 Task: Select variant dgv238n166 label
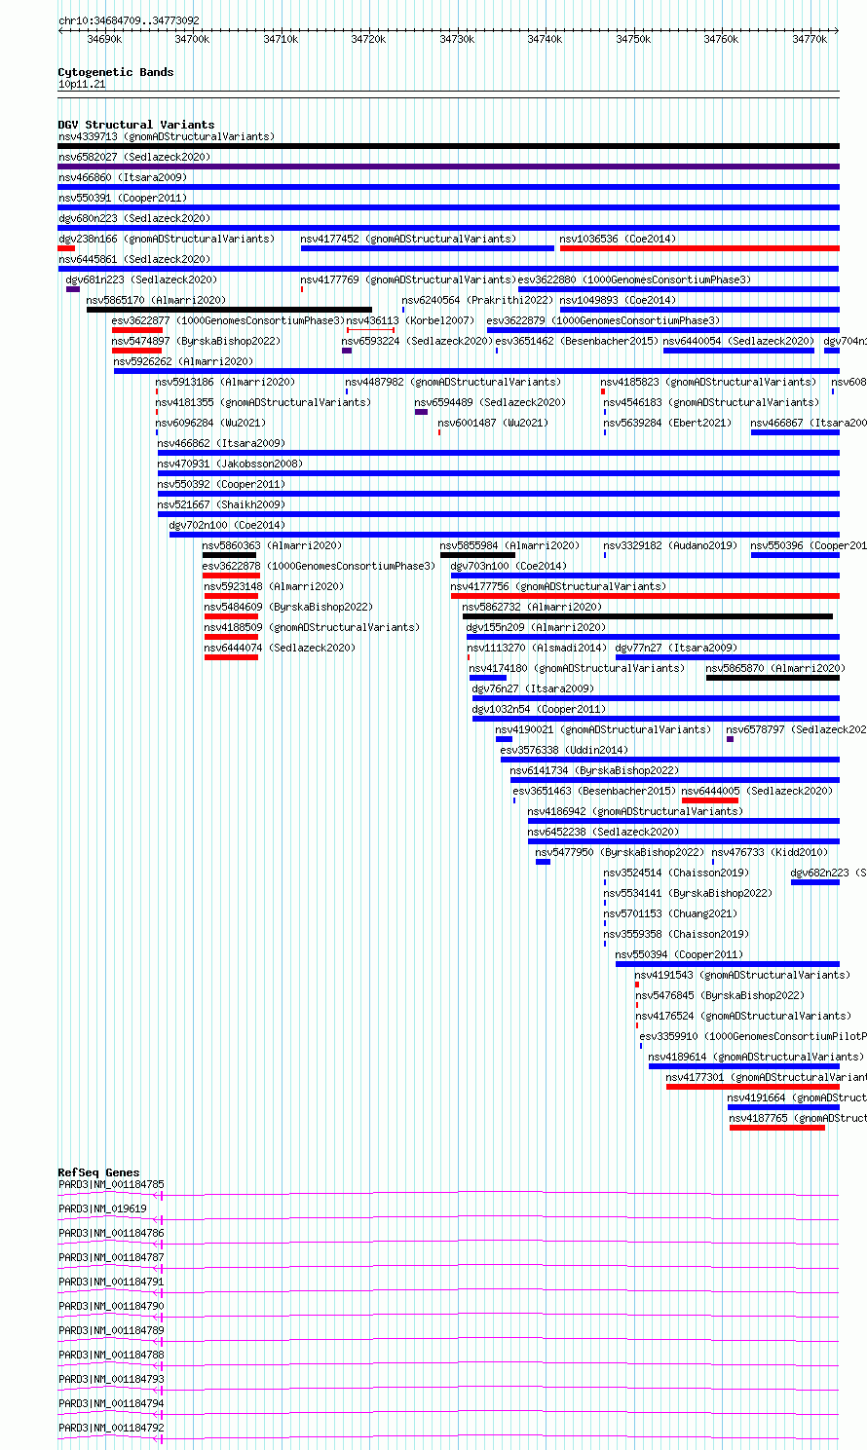(167, 239)
